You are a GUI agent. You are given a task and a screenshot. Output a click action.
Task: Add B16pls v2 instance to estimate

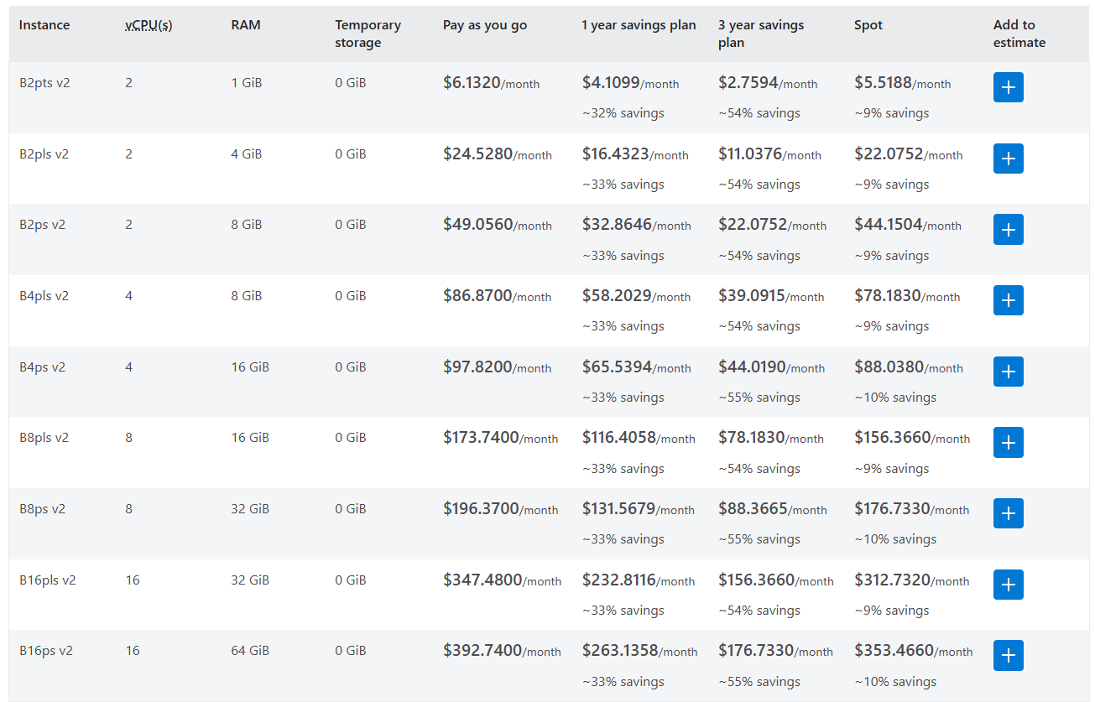[x=1008, y=585]
